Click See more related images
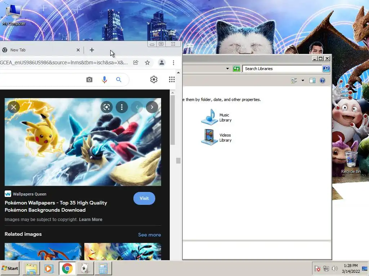The height and width of the screenshot is (276, 369). click(150, 235)
